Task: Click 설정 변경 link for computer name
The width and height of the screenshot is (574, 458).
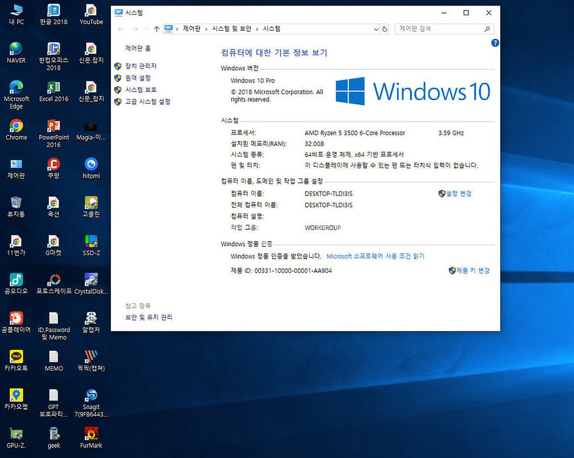Action: (x=458, y=194)
